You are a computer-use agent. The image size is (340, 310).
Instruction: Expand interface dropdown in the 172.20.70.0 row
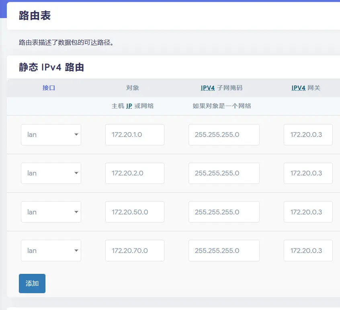pos(51,251)
